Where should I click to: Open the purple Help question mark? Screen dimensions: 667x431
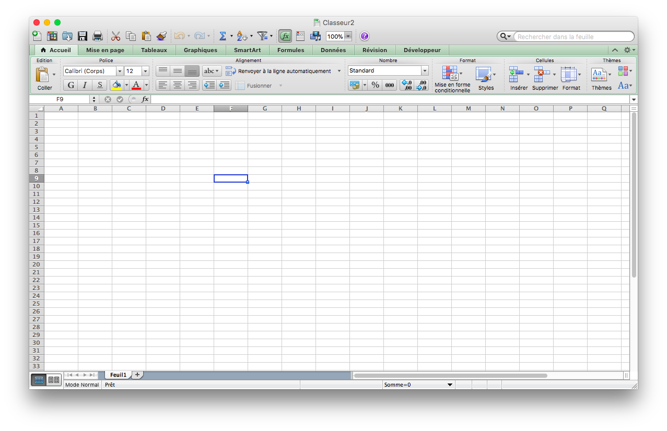[365, 36]
